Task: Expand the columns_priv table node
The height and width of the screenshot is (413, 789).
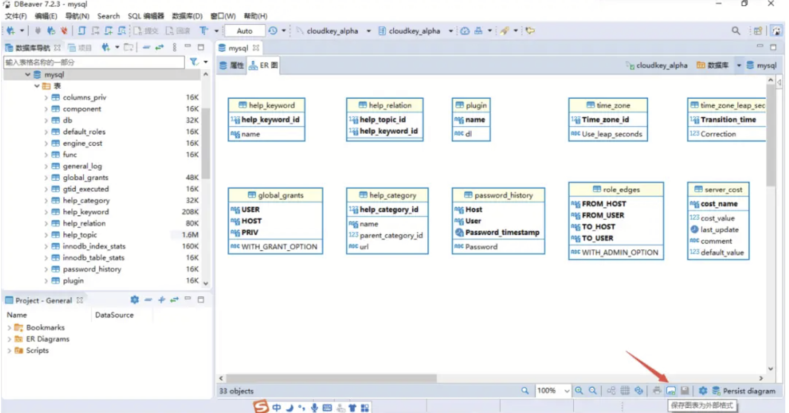Action: point(46,98)
